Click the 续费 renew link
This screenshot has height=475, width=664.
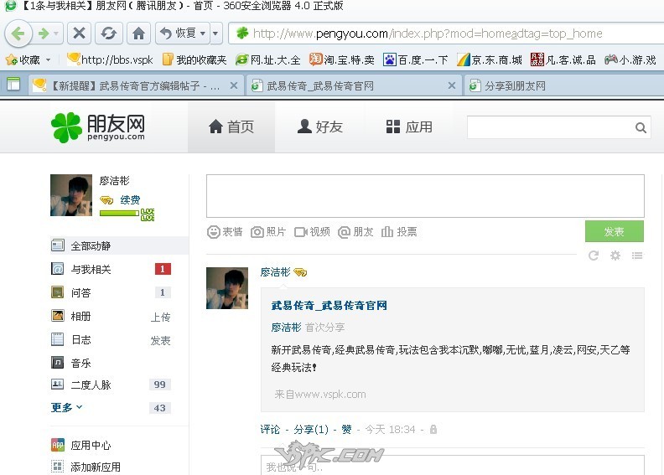tap(130, 199)
